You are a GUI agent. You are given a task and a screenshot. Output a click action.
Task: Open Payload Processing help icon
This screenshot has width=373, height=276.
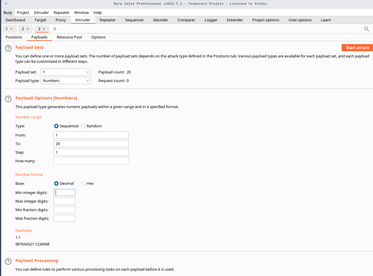tap(8, 261)
